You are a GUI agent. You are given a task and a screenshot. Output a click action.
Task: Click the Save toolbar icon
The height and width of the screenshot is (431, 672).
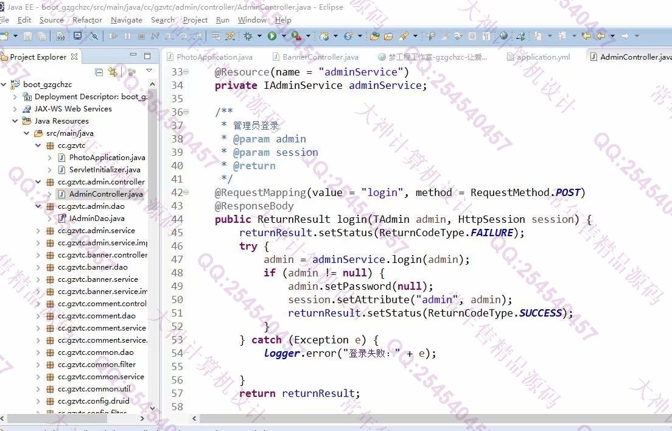(28, 37)
